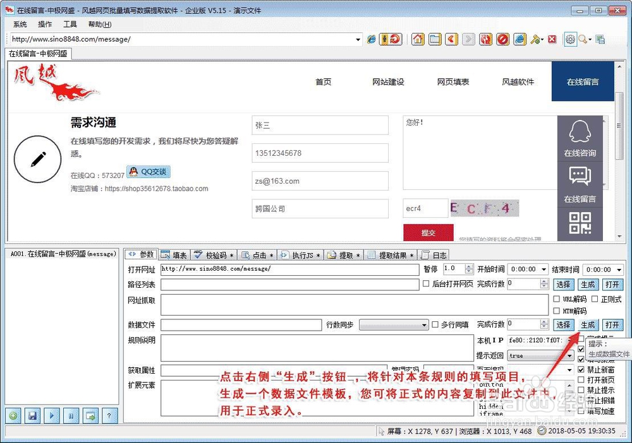Open the address bar URL dropdown
The width and height of the screenshot is (632, 443).
point(358,39)
